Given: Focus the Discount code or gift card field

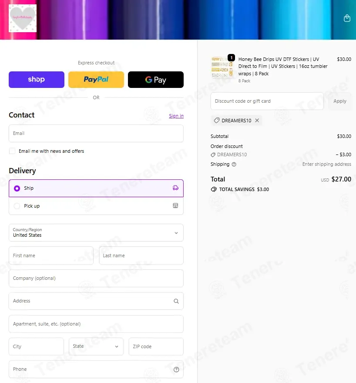Looking at the screenshot, I should click(267, 101).
